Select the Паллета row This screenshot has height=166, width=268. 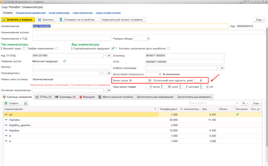(133, 120)
